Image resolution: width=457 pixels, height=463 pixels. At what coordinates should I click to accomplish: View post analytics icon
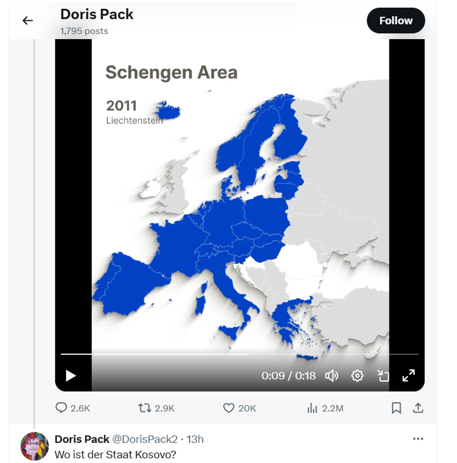[312, 408]
